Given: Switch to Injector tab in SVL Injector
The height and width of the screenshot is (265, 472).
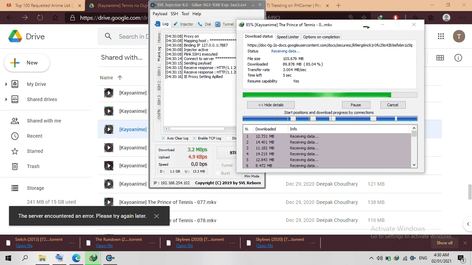Looking at the screenshot, I should tap(183, 24).
